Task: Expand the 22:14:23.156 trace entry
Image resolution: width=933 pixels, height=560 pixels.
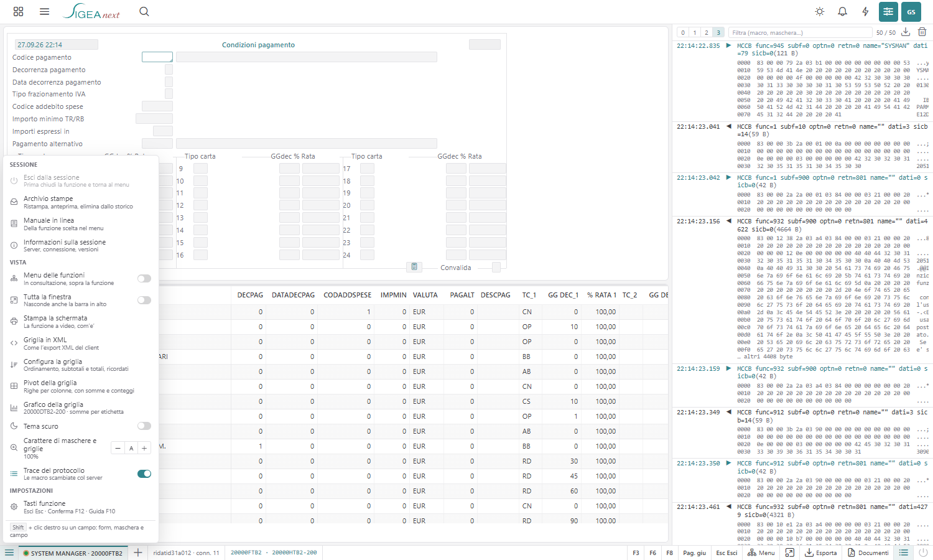Action: coord(728,221)
